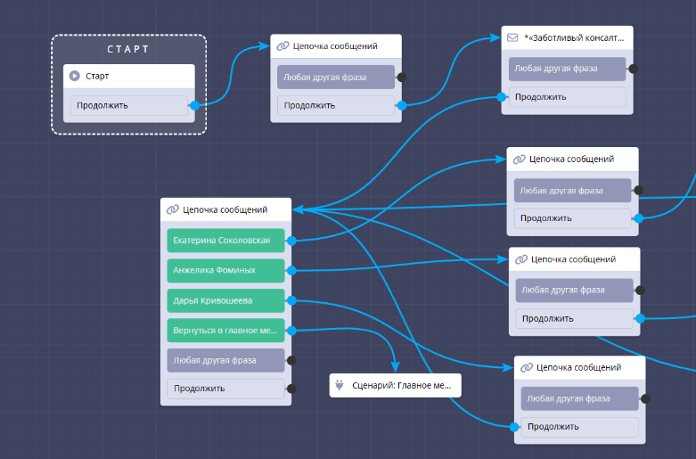The width and height of the screenshot is (696, 459).
Task: Click blue output connector of Вернуться в главное ме...
Action: point(291,331)
